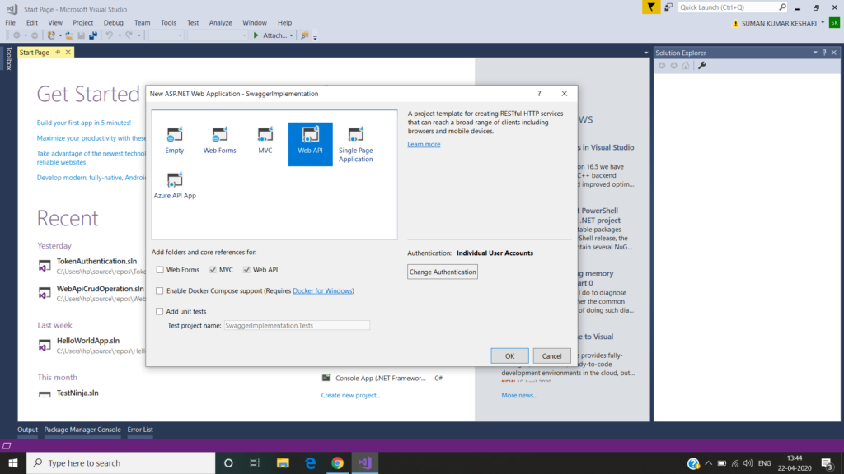The image size is (844, 474).
Task: Open the Toolbox side panel
Action: coord(8,58)
